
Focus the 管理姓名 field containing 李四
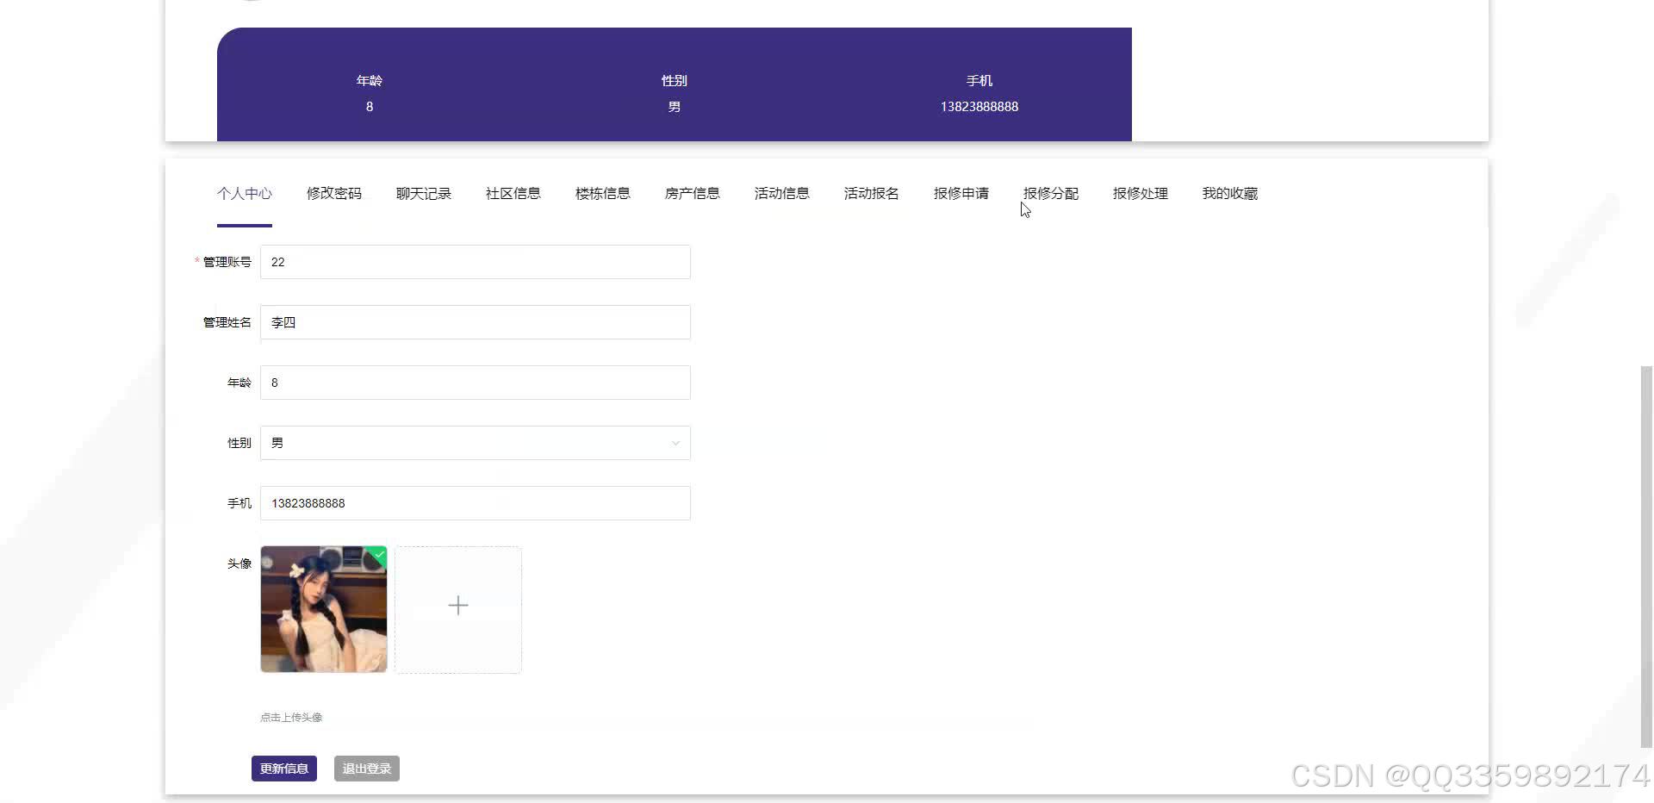click(476, 322)
